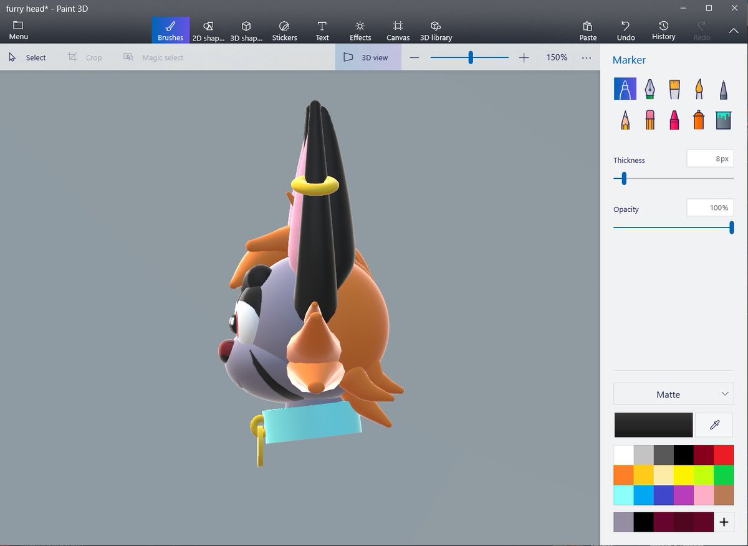Pick the dark gray color swatch
Viewport: 748px width, 546px height.
663,455
